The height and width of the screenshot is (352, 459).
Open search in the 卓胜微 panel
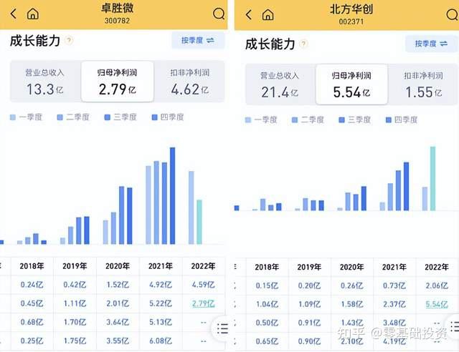click(x=219, y=14)
